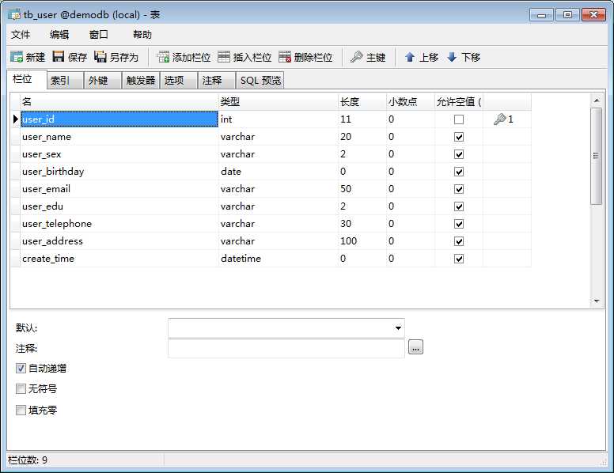Switch to the 选项 tab
Viewport: 614px width, 473px height.
(x=179, y=80)
